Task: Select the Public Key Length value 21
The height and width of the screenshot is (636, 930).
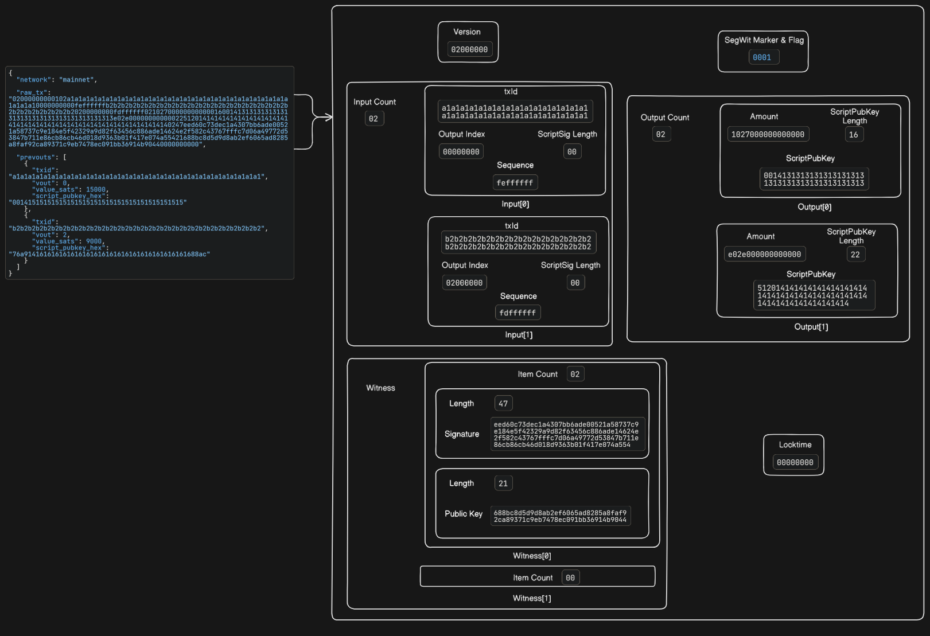Action: pos(503,483)
